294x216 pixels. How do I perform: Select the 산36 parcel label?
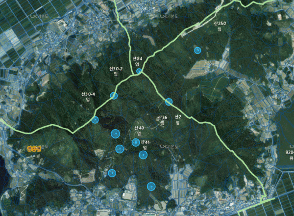pos(162,117)
